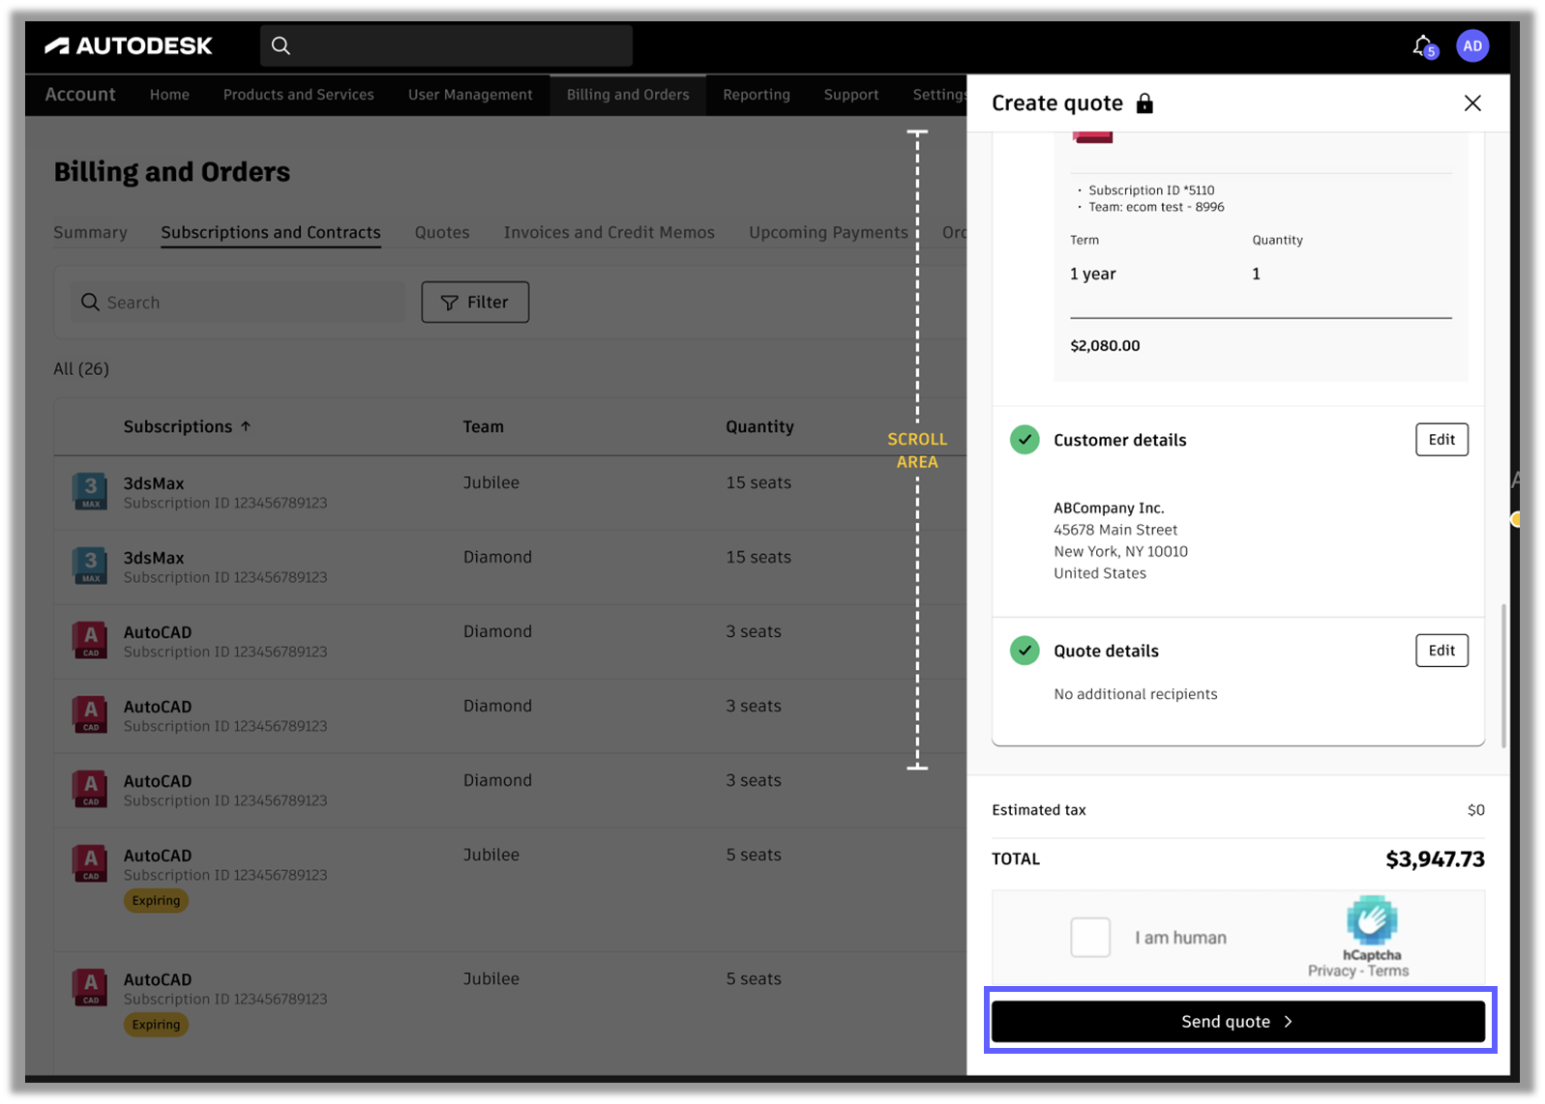
Task: Go to the Home tab
Action: coord(169,95)
